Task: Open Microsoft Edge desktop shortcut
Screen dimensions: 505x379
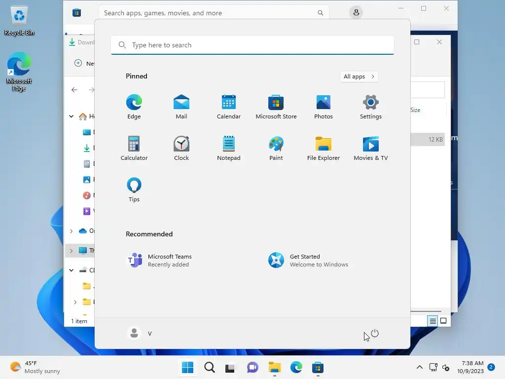Action: click(x=19, y=72)
